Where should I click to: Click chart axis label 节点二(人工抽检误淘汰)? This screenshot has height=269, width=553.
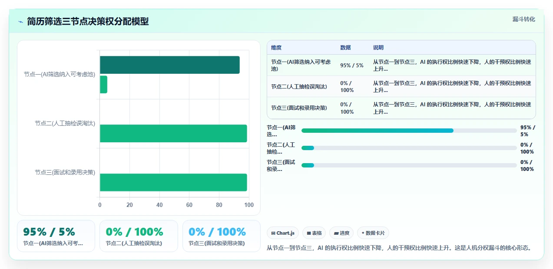pos(65,123)
